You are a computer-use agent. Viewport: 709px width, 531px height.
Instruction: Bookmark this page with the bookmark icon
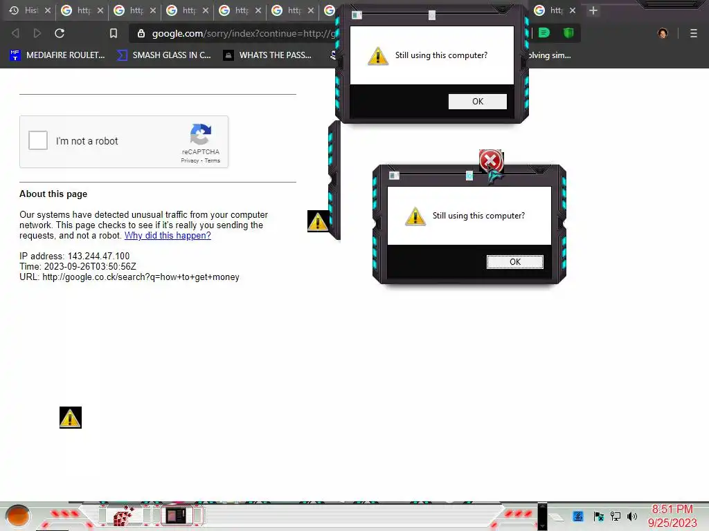(x=114, y=33)
